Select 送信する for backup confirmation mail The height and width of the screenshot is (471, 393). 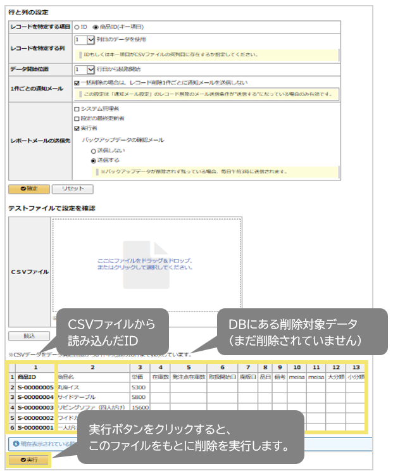[94, 161]
